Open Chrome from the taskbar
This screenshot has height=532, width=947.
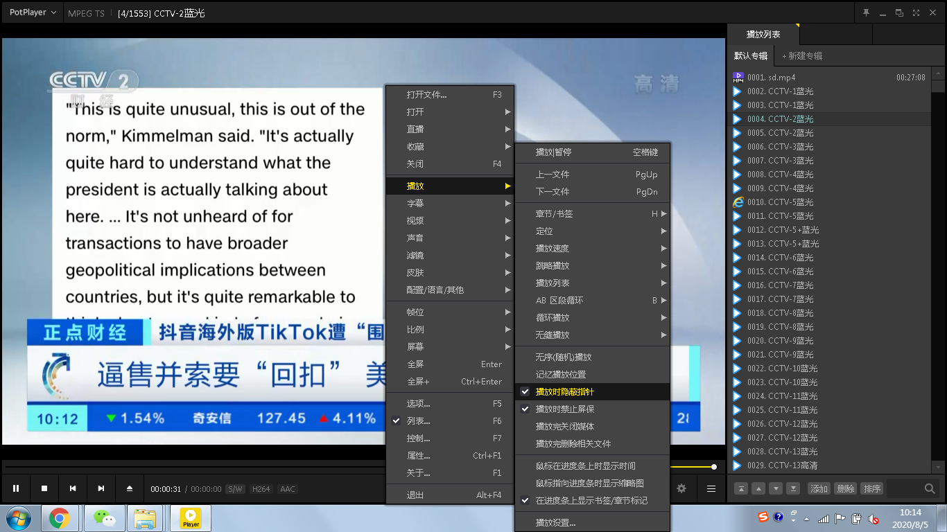59,518
